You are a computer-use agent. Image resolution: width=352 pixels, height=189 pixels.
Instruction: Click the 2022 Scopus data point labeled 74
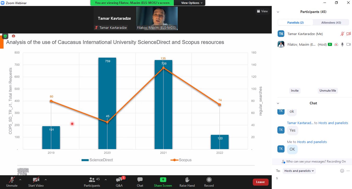(220, 105)
